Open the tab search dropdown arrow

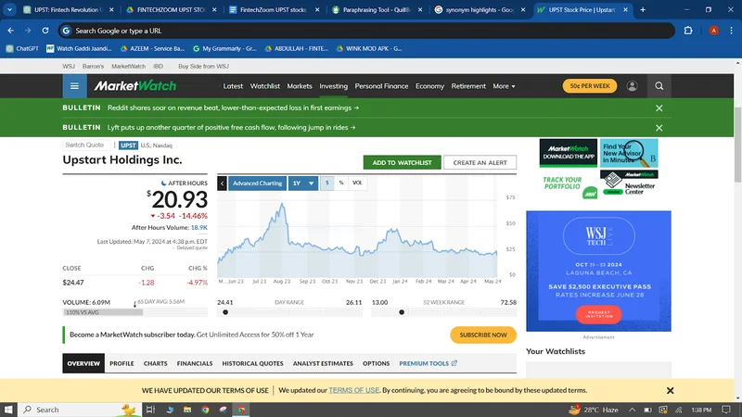9,9
